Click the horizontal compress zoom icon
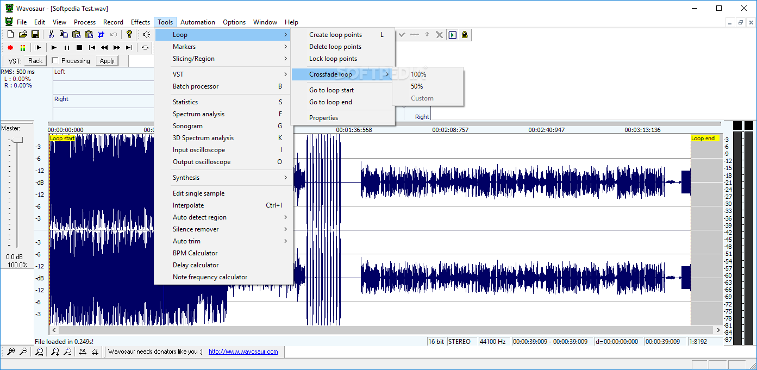This screenshot has height=370, width=757. [95, 352]
